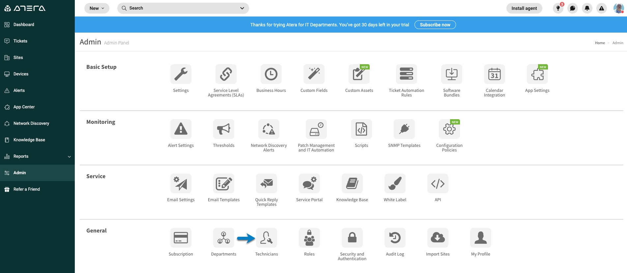Click the lightbulb tips icon

point(558,8)
